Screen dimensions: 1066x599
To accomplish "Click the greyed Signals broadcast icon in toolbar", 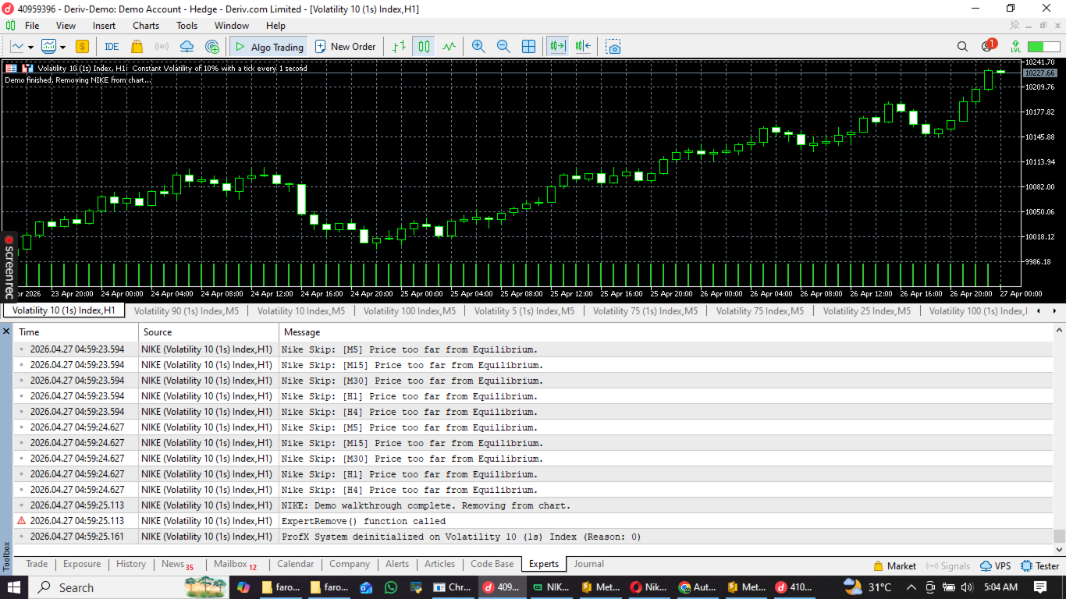I will coord(162,47).
